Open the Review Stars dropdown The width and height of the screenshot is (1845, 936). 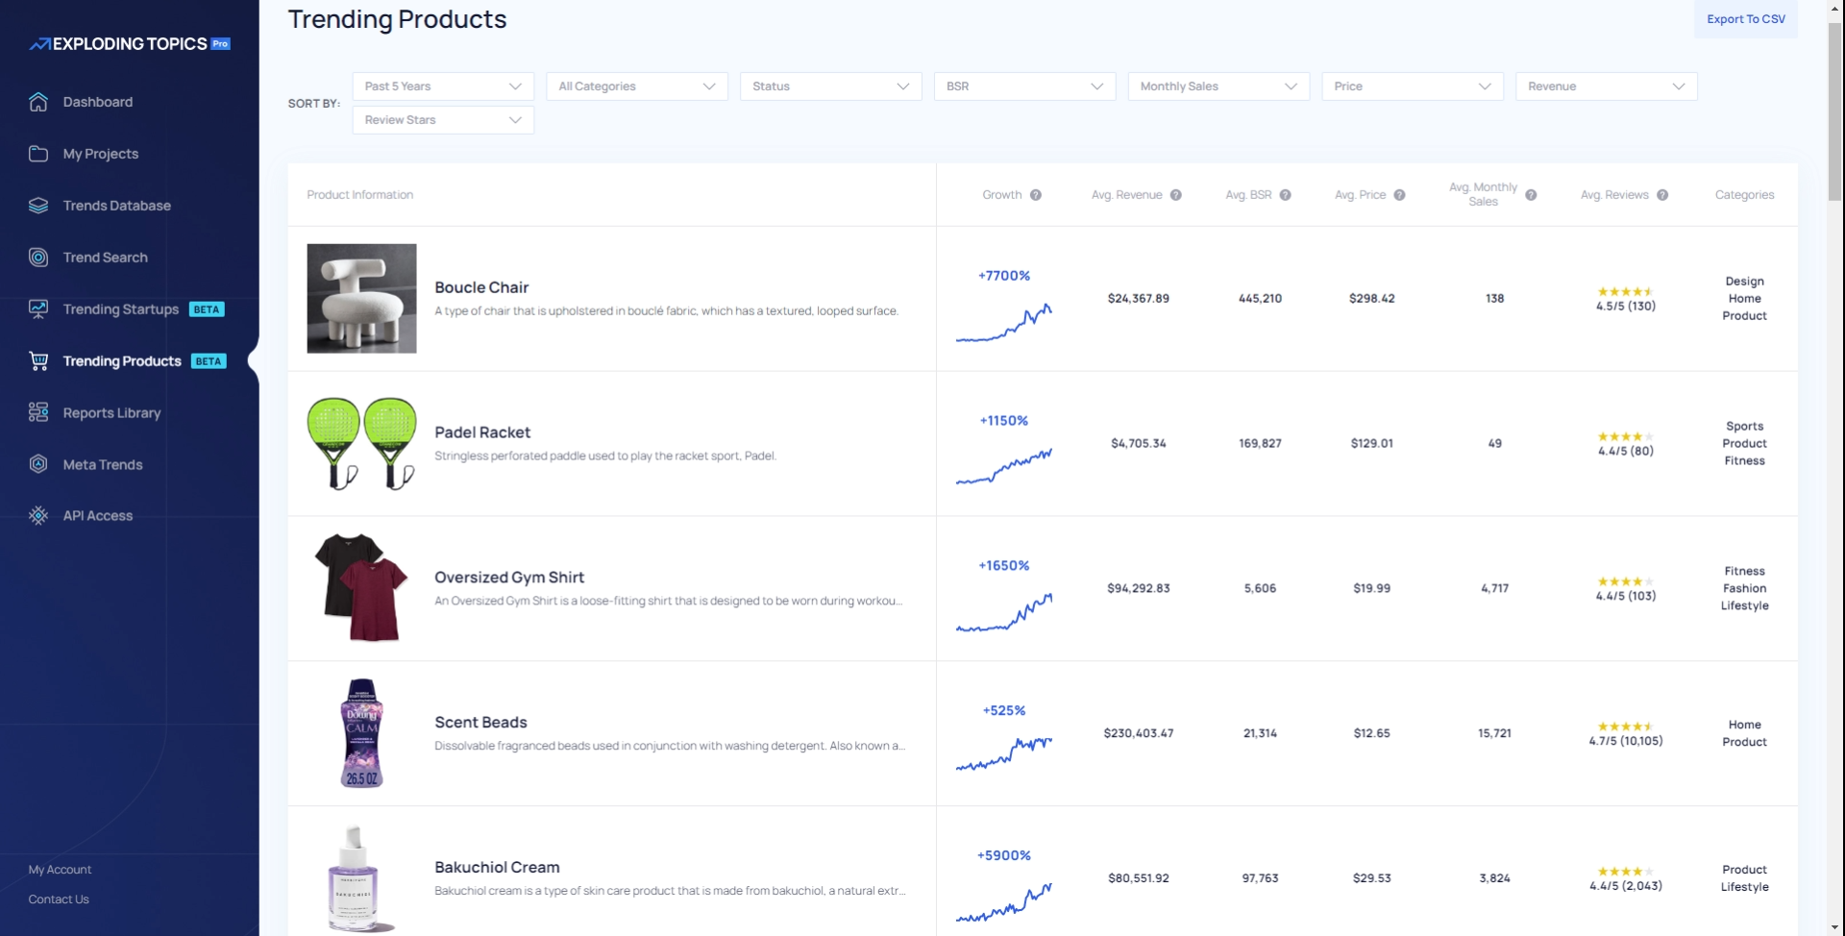coord(443,120)
